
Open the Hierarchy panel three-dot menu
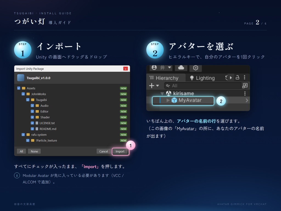[x=245, y=77]
